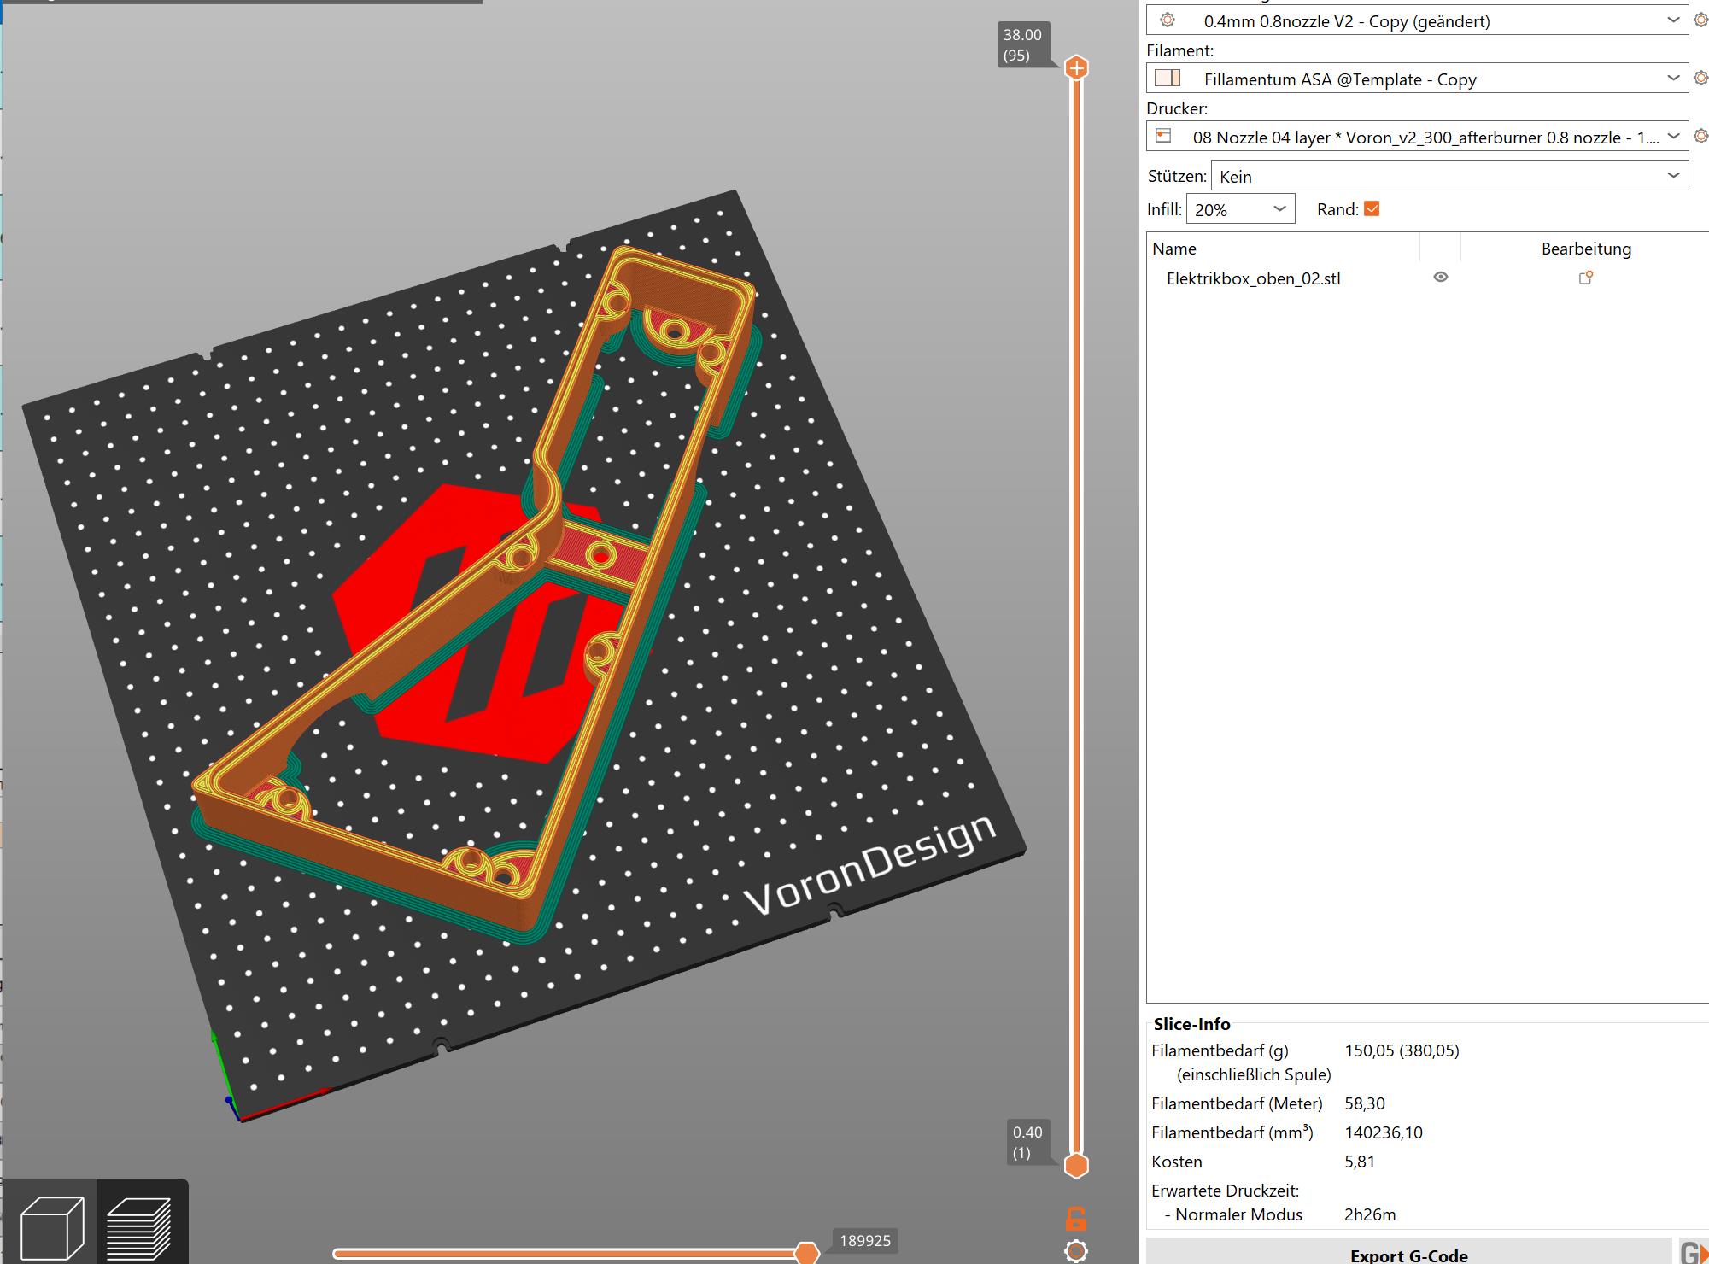Click the Filamentbedarf volume value 140236,10

[x=1384, y=1132]
